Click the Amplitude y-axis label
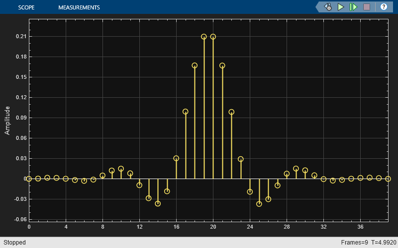 (x=7, y=121)
